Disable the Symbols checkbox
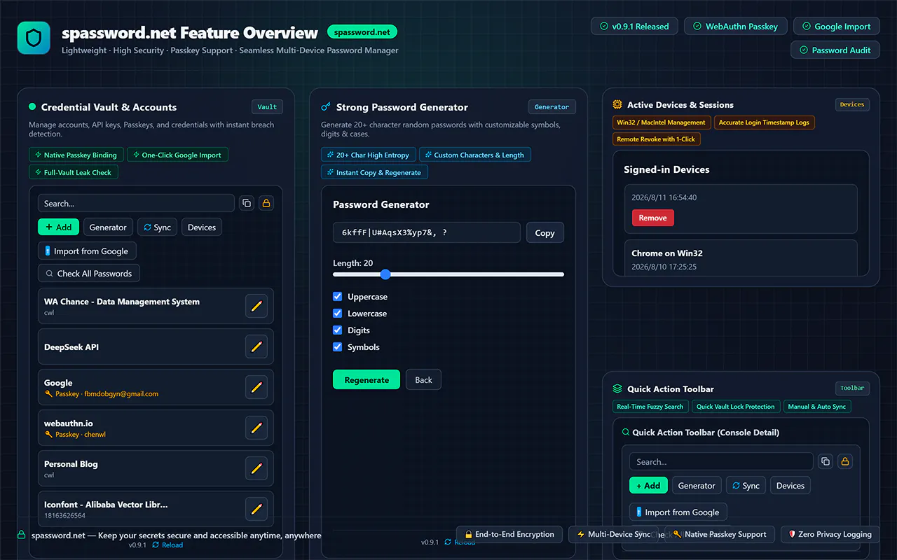The image size is (897, 560). point(338,347)
